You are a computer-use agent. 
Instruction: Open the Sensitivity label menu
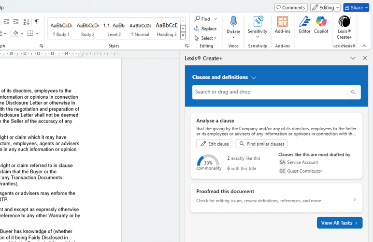pyautogui.click(x=258, y=27)
